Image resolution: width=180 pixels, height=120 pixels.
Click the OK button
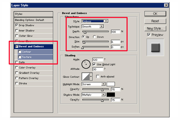[x=155, y=14]
